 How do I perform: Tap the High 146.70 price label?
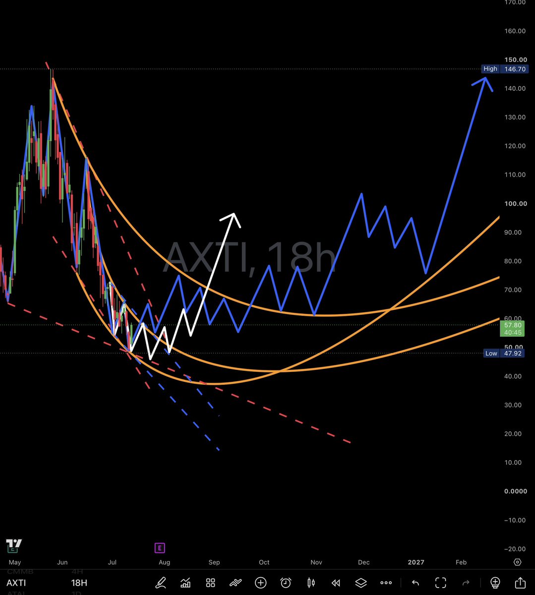504,69
